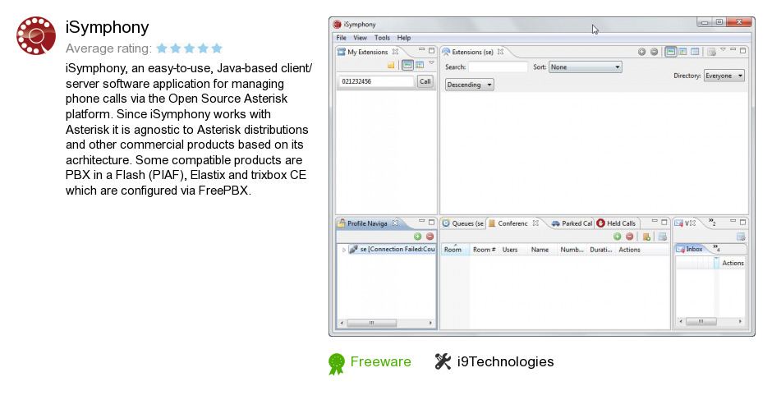Viewport: 772px width, 400px height.
Task: Click the Duration column header
Action: (600, 250)
